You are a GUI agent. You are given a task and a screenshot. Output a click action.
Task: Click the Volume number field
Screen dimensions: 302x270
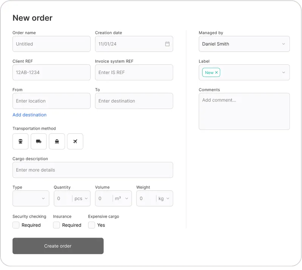coord(104,198)
